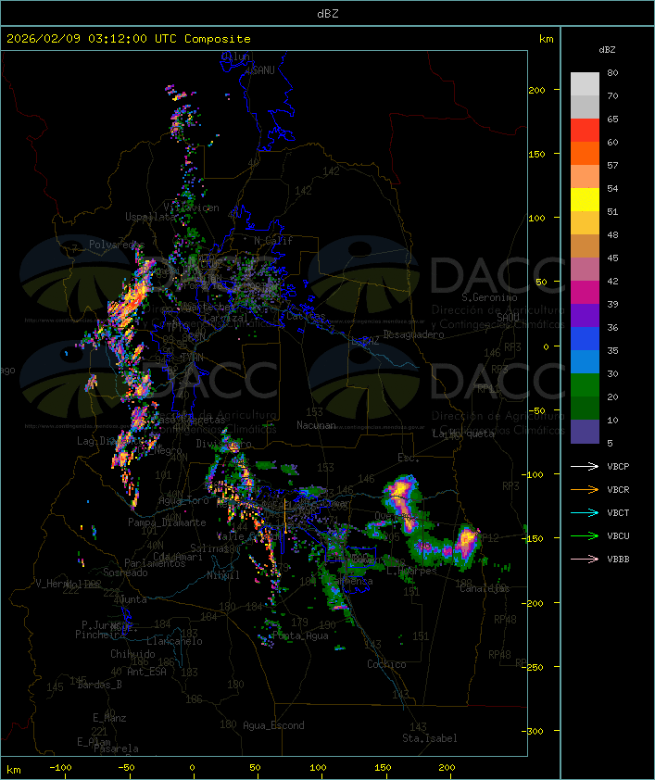Click the 'Uspallata' map label
This screenshot has height=780, width=655.
tap(151, 217)
